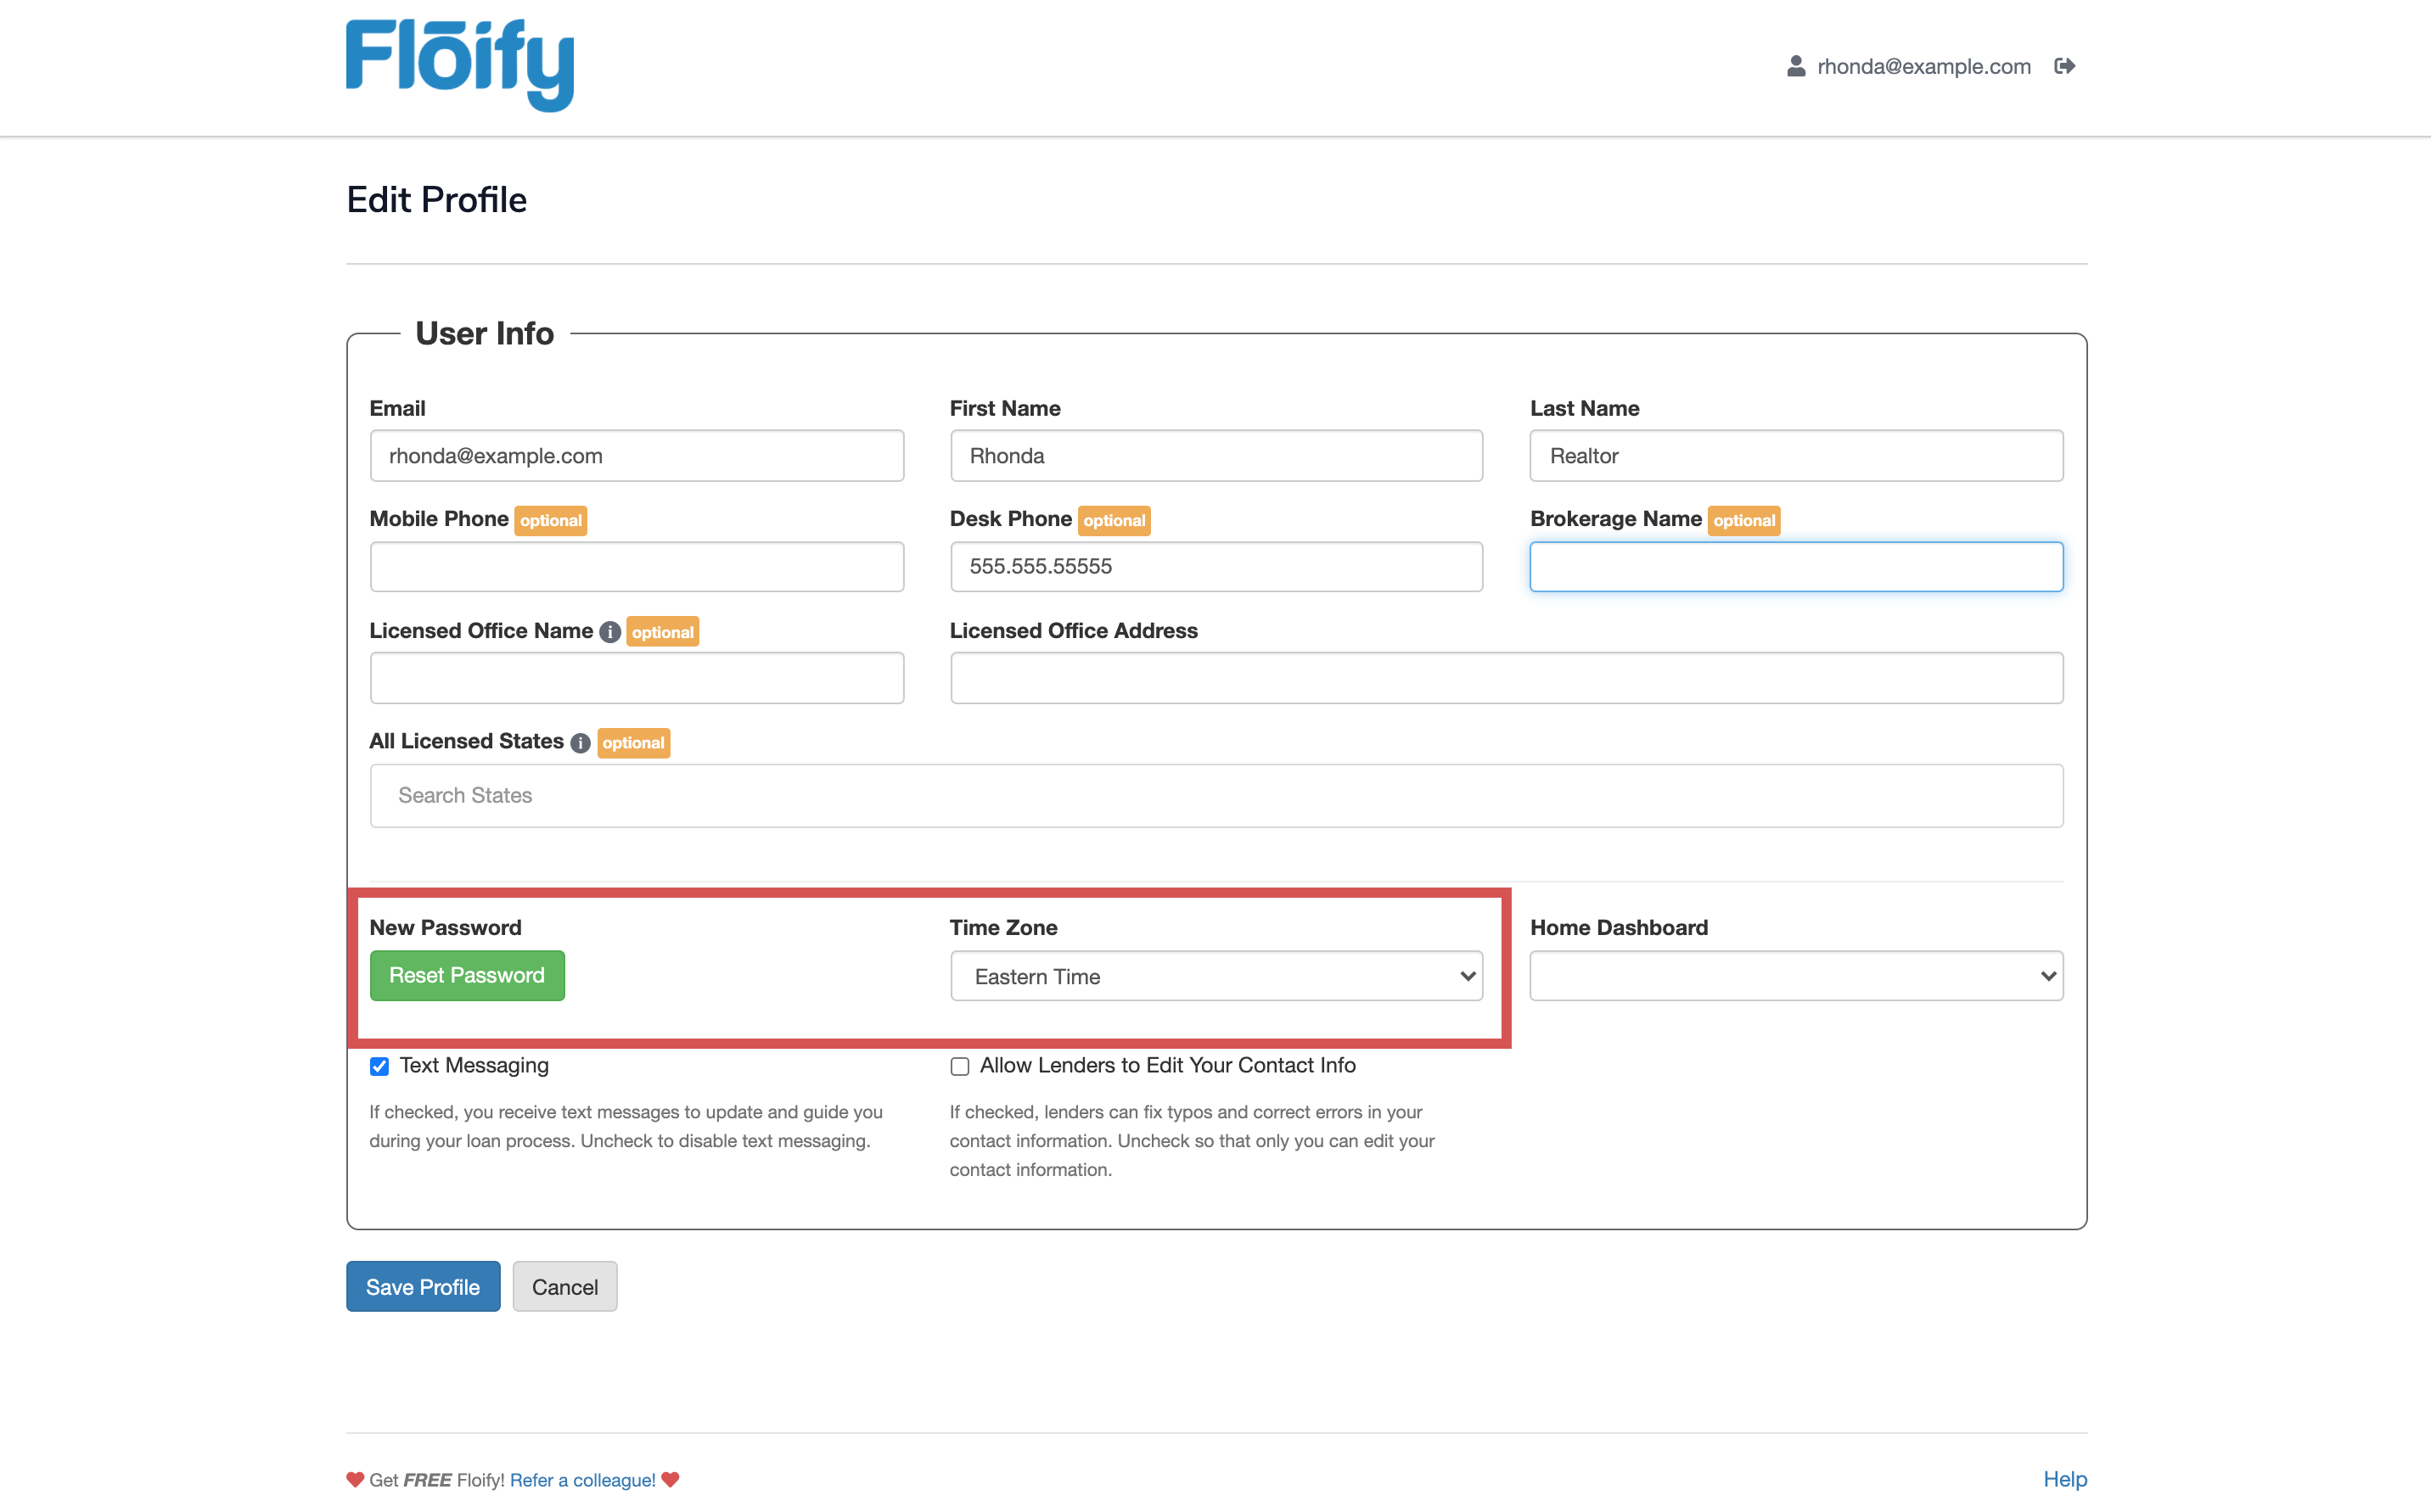Open the Refer a colleague link
The image size is (2431, 1512).
(x=582, y=1480)
